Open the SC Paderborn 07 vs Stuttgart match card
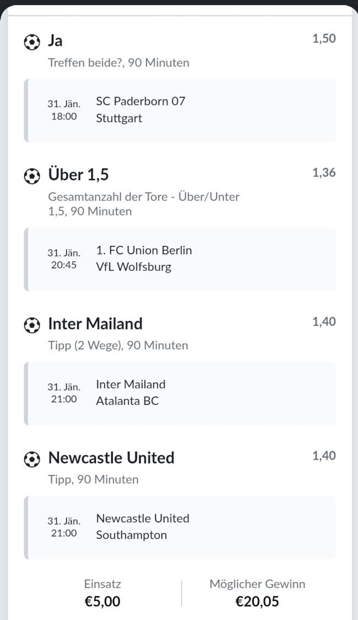The image size is (358, 620). 180,110
